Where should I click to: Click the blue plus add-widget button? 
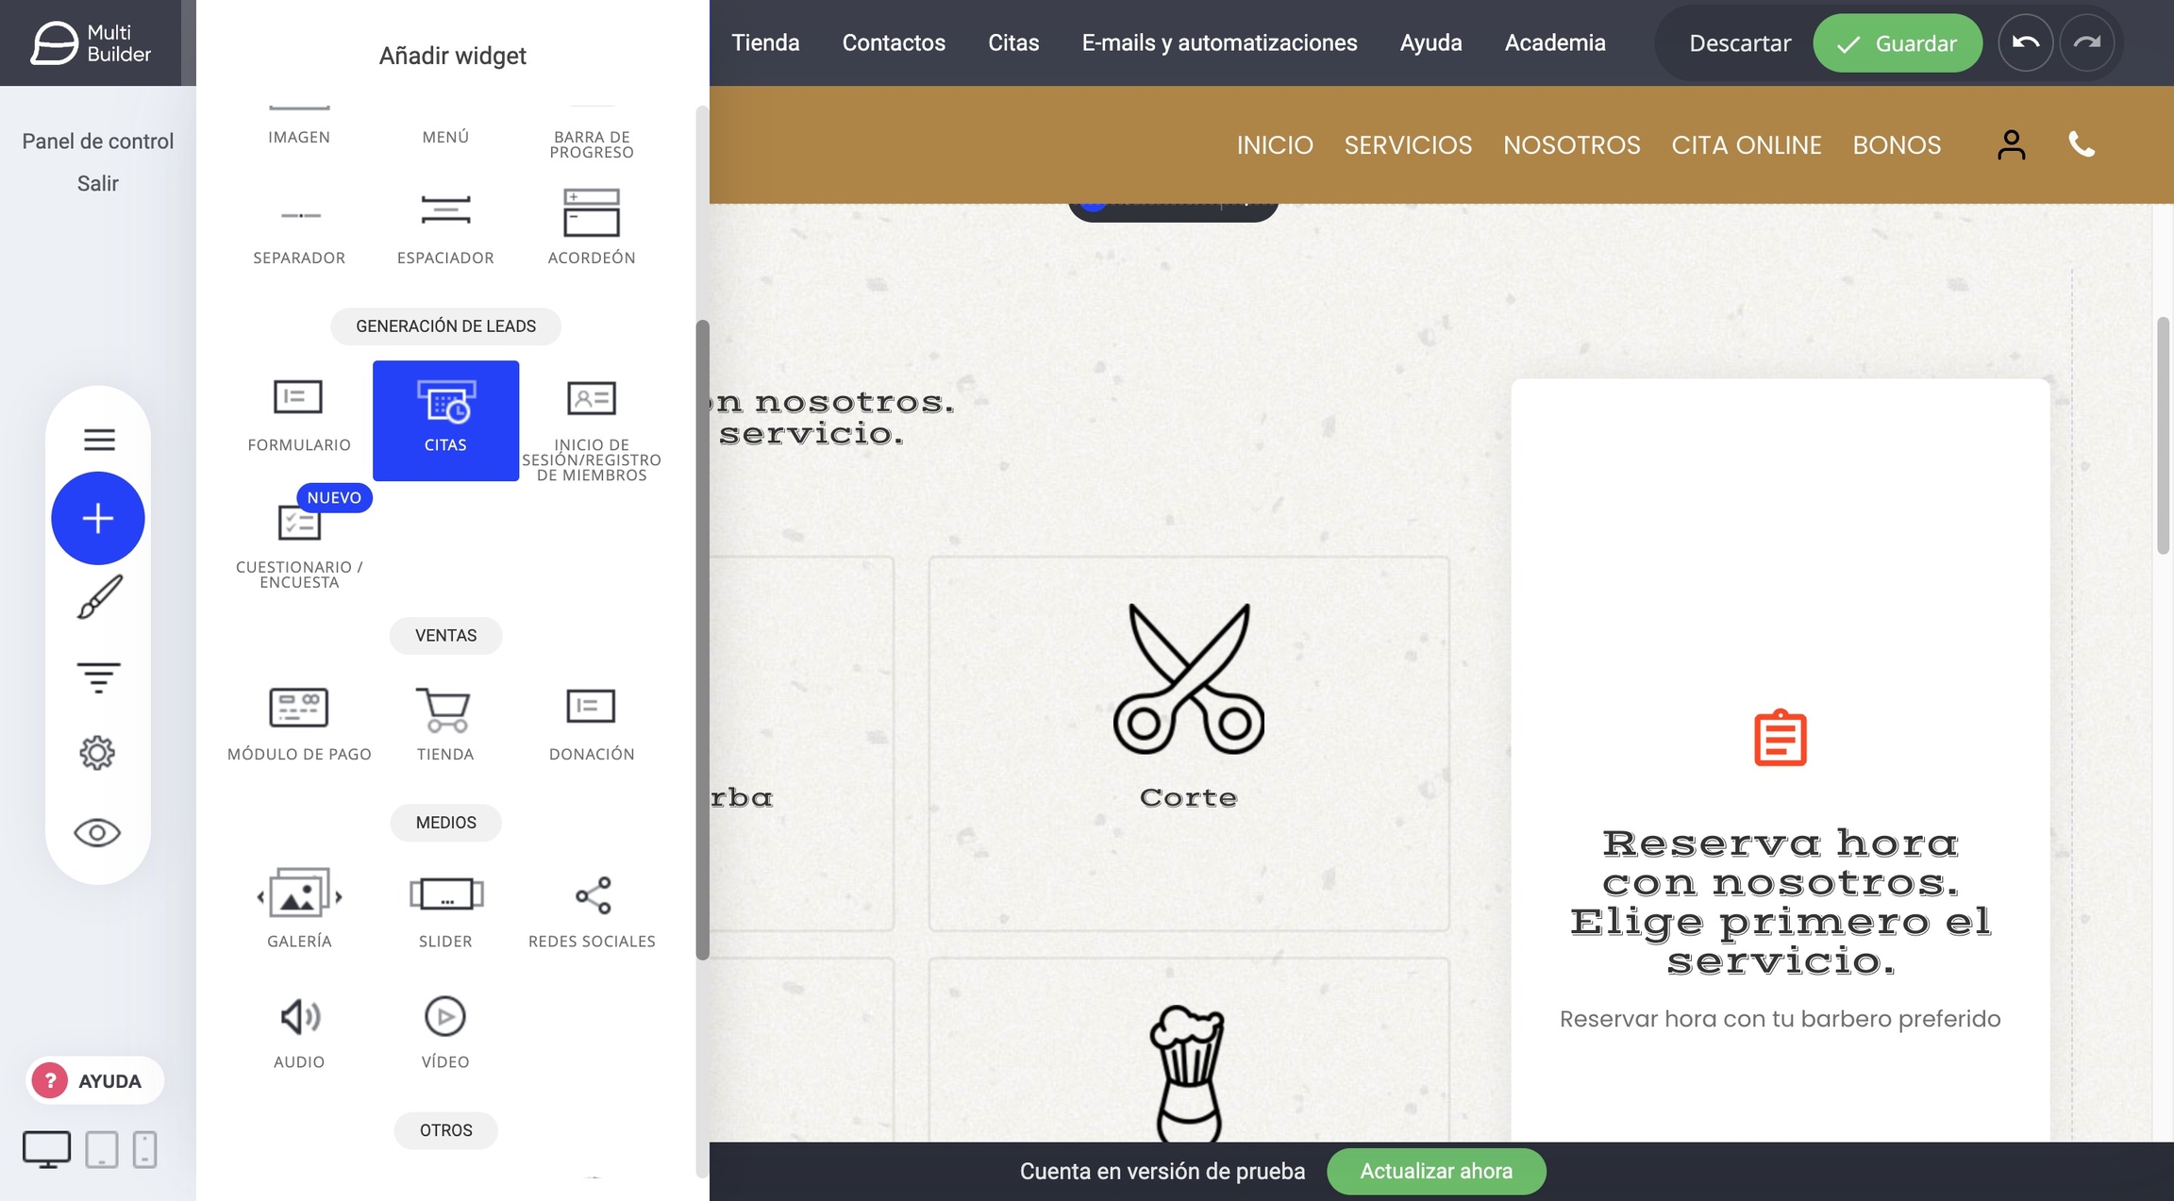98,518
